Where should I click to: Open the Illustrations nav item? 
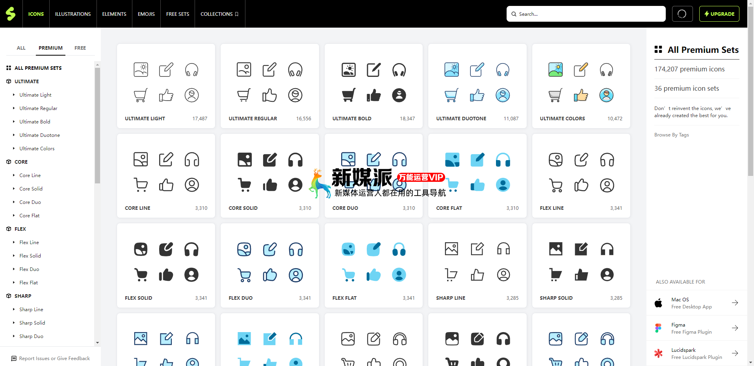point(73,14)
